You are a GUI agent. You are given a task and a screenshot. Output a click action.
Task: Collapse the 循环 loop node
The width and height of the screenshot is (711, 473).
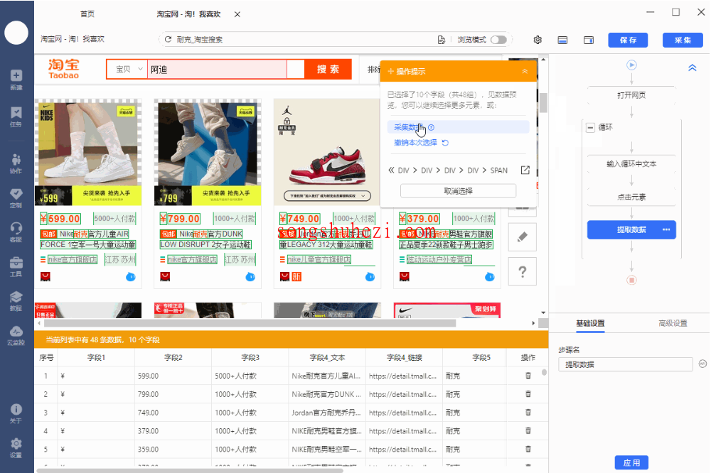[590, 127]
